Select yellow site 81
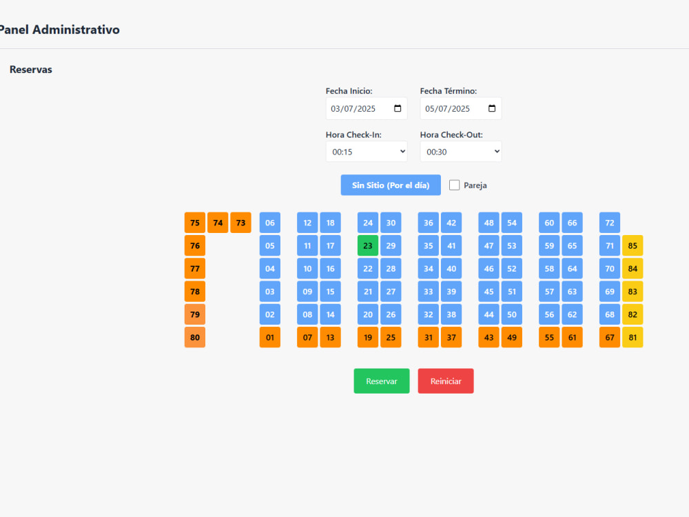Viewport: 689px width, 517px height. tap(633, 337)
